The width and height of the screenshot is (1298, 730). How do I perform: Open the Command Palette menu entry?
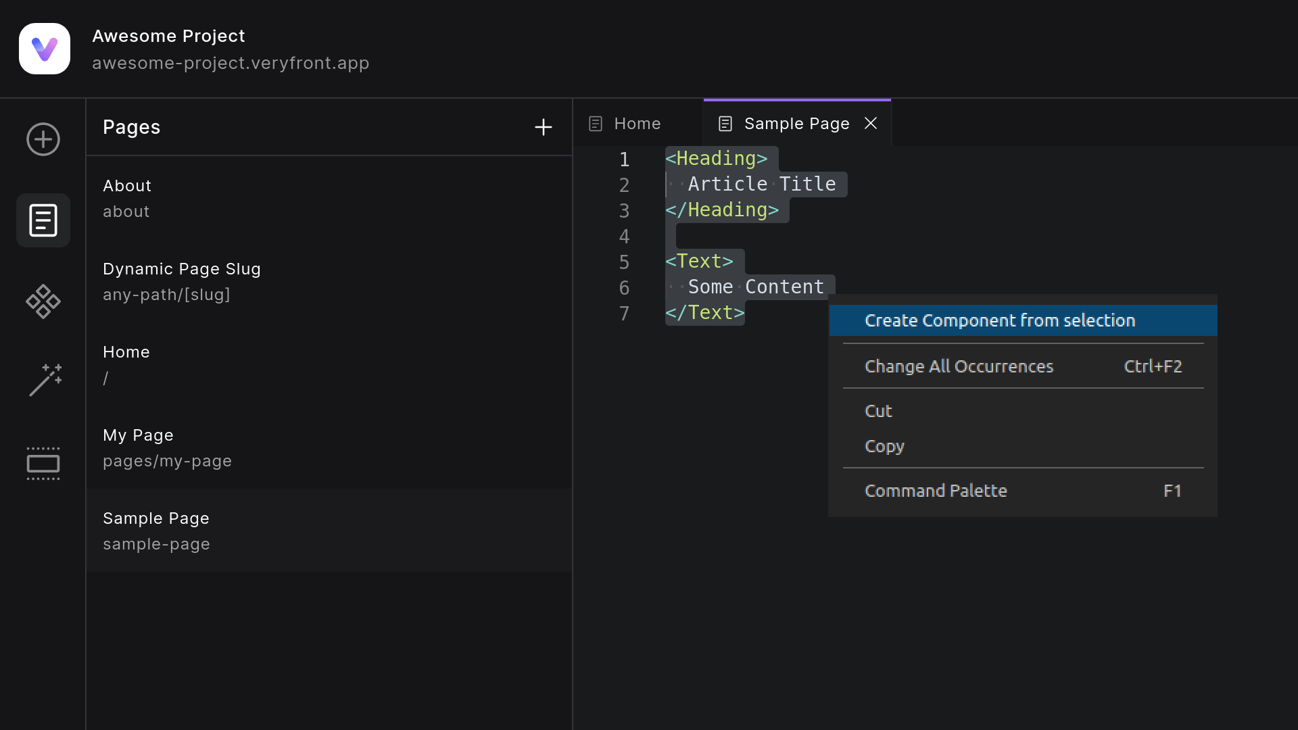click(936, 490)
